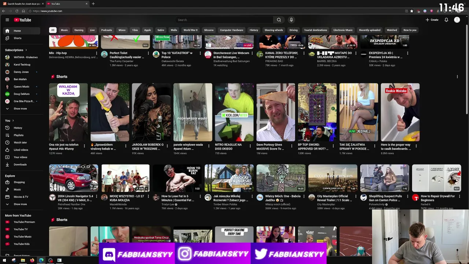Open WATAHA - Krulestwo subscription channel
Viewport: 469px width, 264px height.
tap(22, 57)
